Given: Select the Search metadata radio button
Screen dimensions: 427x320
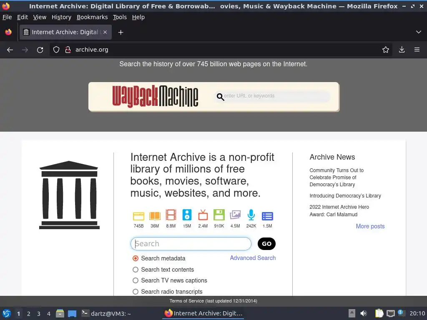Looking at the screenshot, I should pyautogui.click(x=136, y=258).
